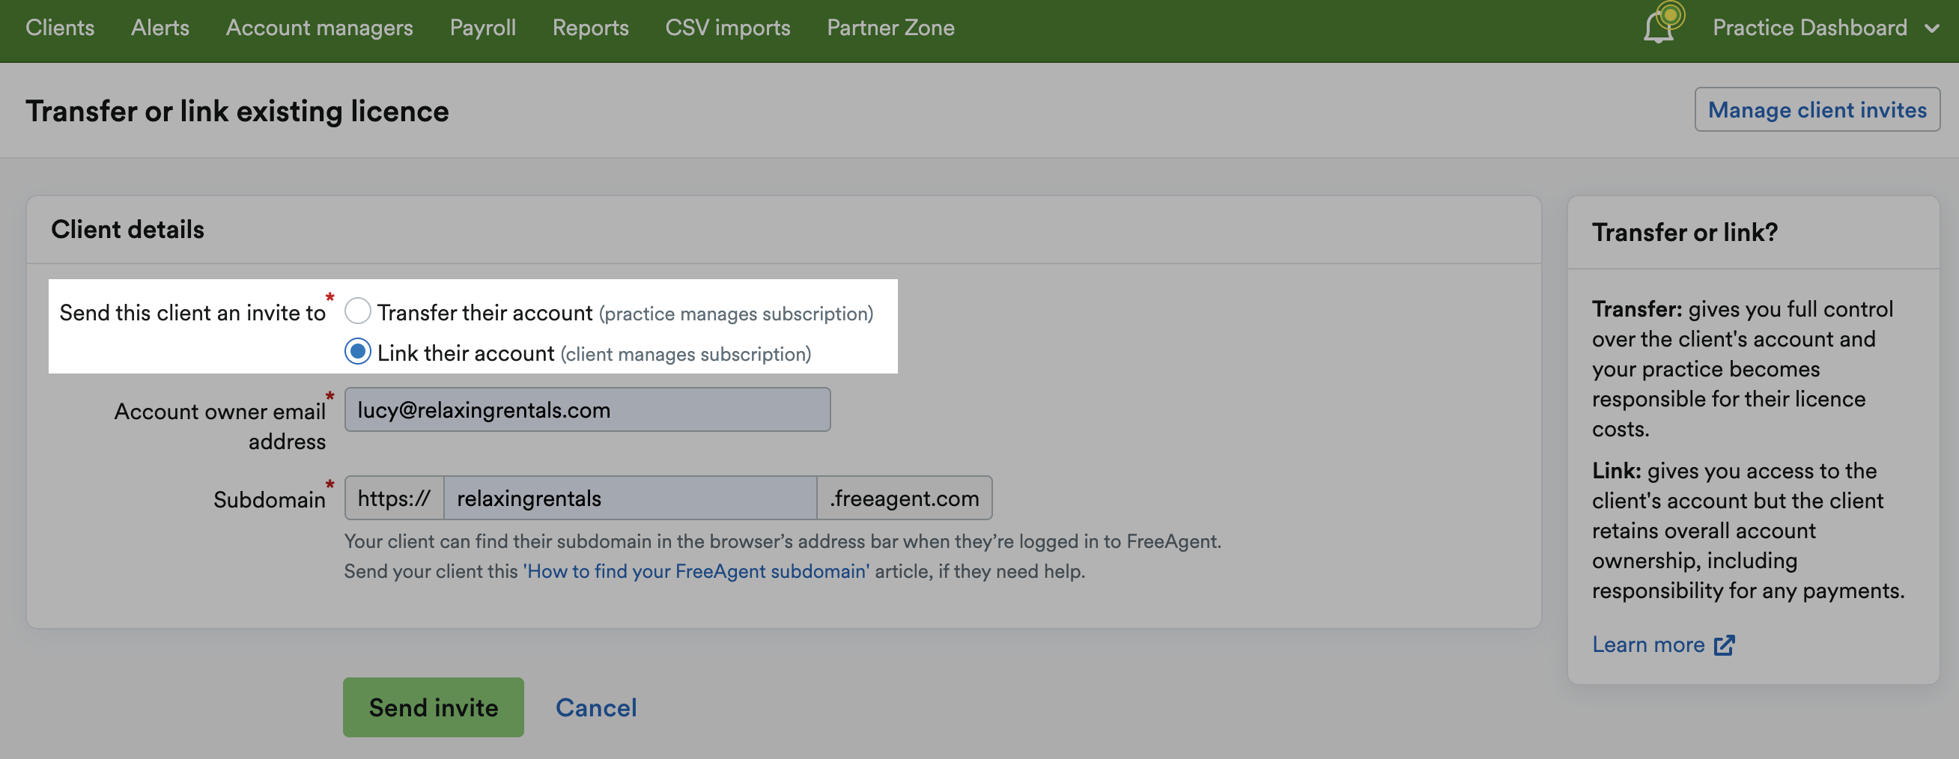Click the Transfer or link? sidebar heading
This screenshot has width=1959, height=759.
1684,232
